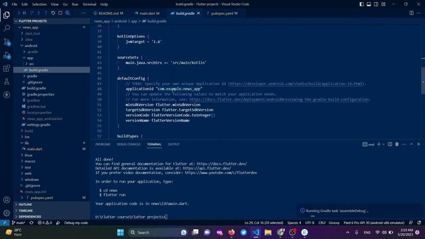
Task: Open the Extensions view
Action: [7, 68]
